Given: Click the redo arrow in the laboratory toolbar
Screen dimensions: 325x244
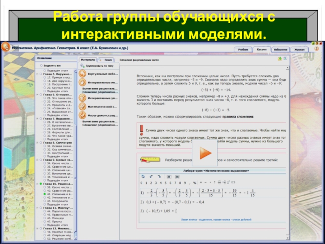Looking at the screenshot, I should (159, 176).
